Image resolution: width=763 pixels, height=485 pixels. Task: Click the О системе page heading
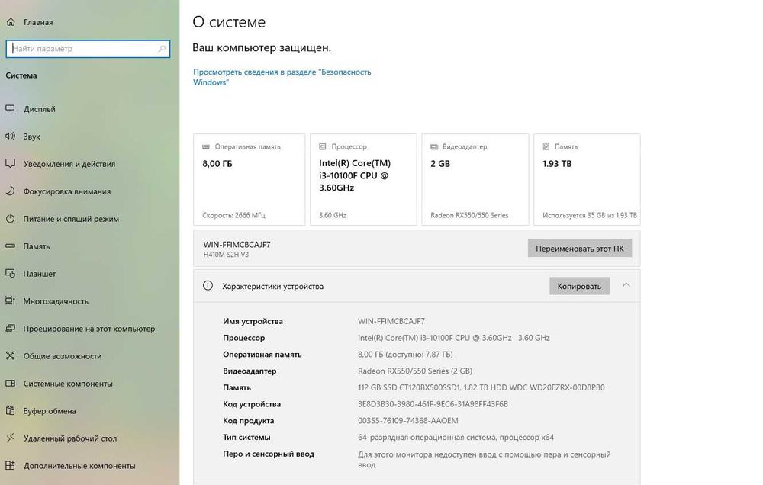229,22
